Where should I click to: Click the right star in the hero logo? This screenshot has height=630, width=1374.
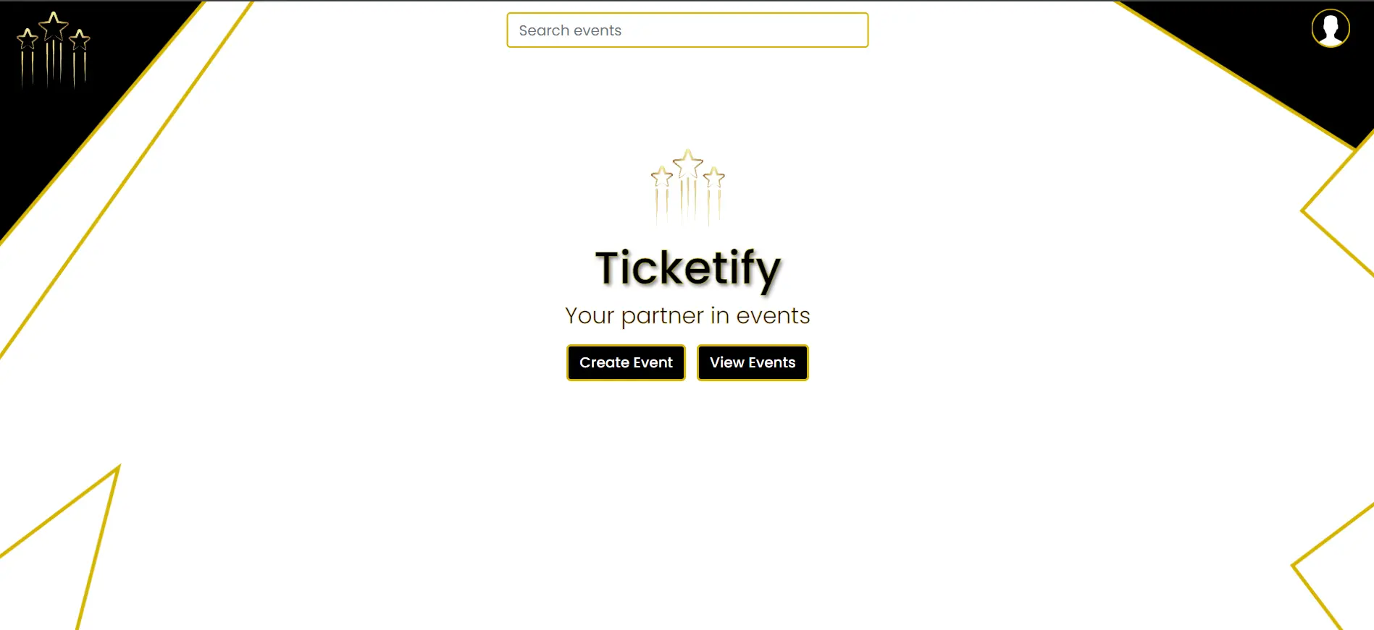pos(714,176)
